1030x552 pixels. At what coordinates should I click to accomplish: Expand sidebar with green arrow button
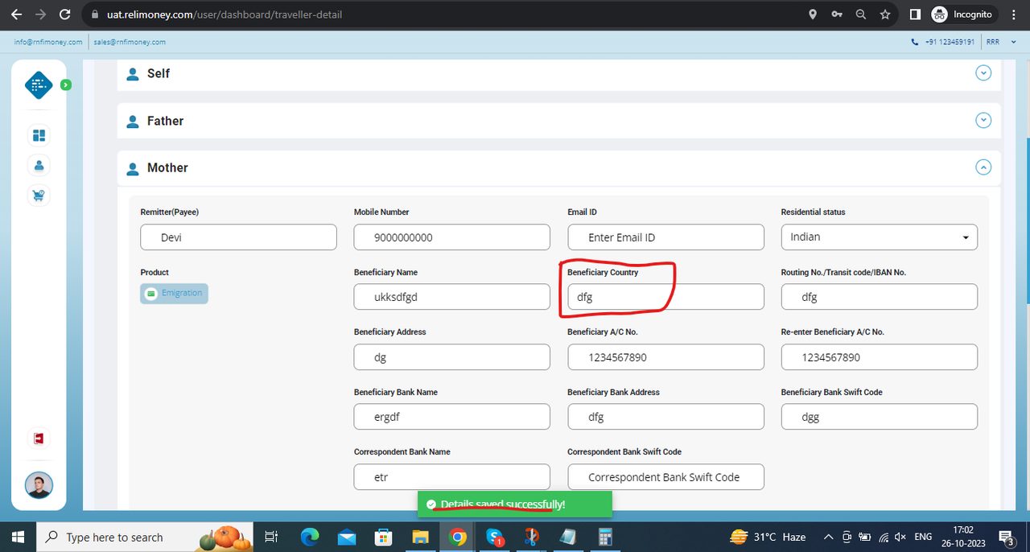point(66,84)
